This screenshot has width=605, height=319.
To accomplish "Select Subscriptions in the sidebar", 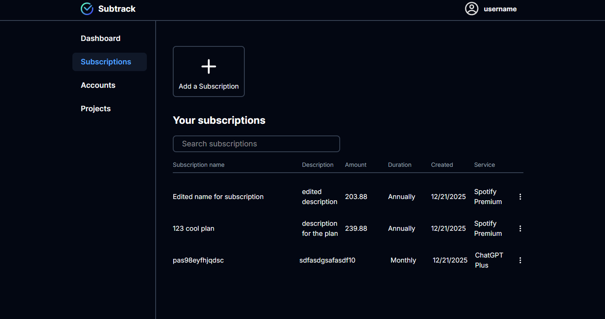I will (106, 62).
